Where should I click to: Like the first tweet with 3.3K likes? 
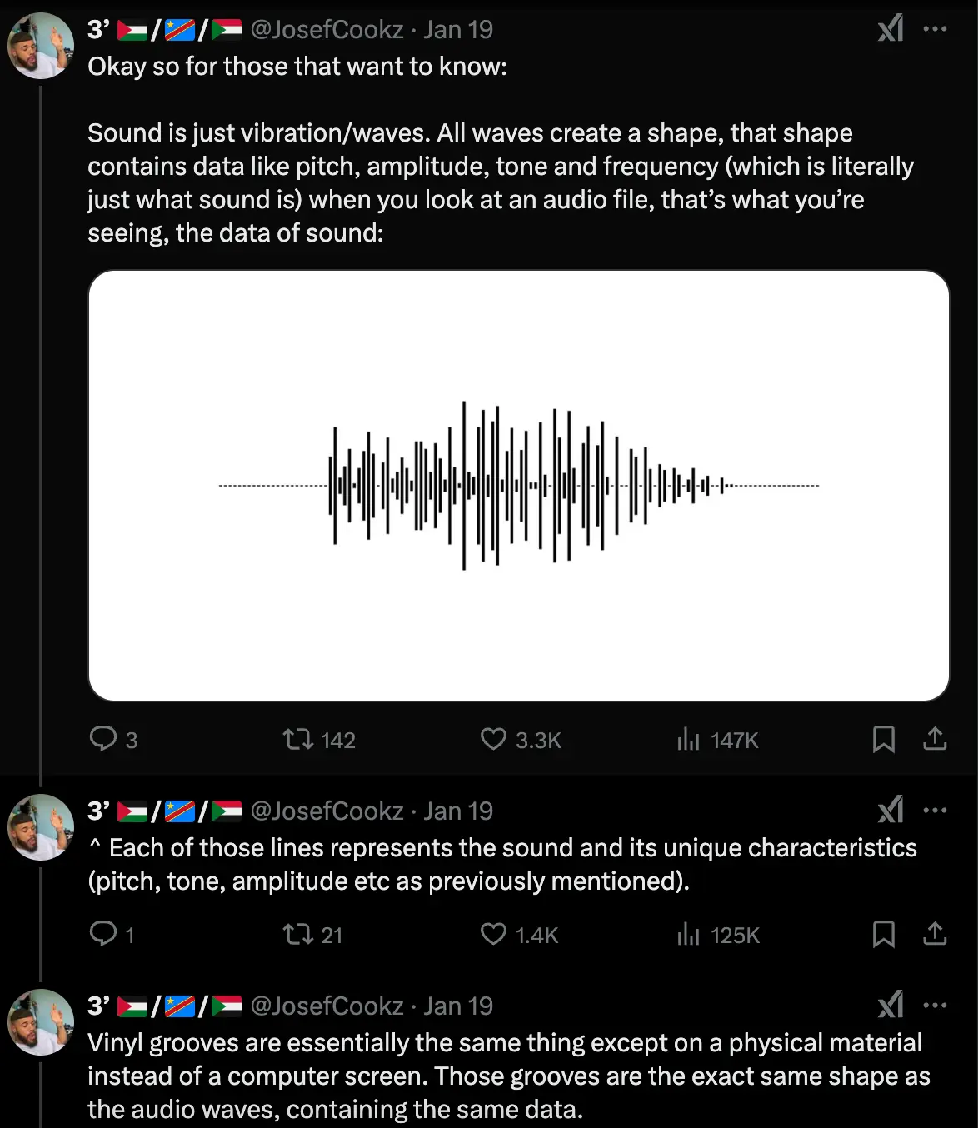pyautogui.click(x=493, y=739)
